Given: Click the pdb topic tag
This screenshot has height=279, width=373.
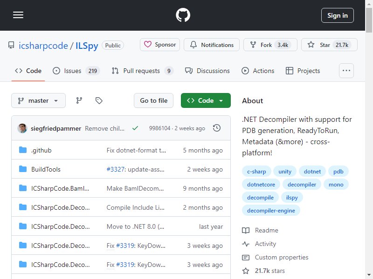Looking at the screenshot, I should pyautogui.click(x=338, y=171).
